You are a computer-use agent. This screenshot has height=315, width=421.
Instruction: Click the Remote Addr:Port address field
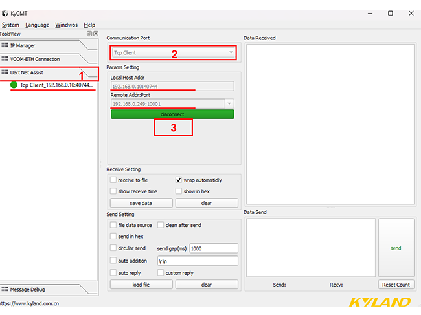(168, 103)
